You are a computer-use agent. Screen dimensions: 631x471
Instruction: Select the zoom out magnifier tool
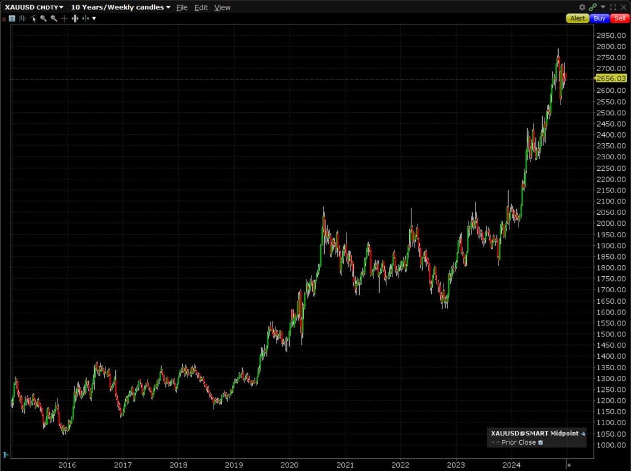(x=53, y=18)
